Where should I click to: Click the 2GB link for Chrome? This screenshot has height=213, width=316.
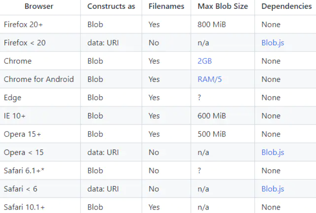[x=205, y=61]
